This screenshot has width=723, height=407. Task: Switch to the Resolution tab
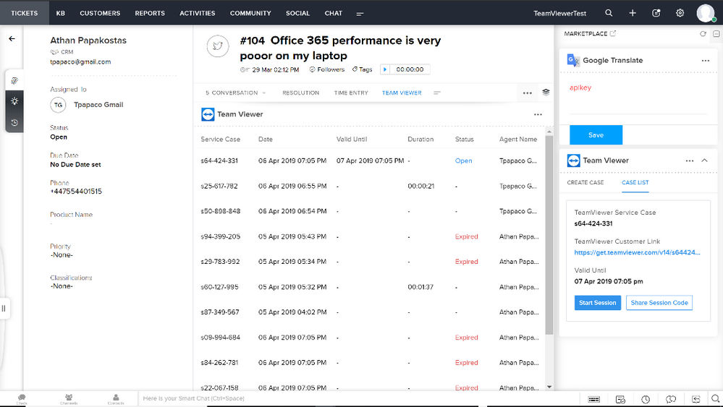tap(300, 93)
